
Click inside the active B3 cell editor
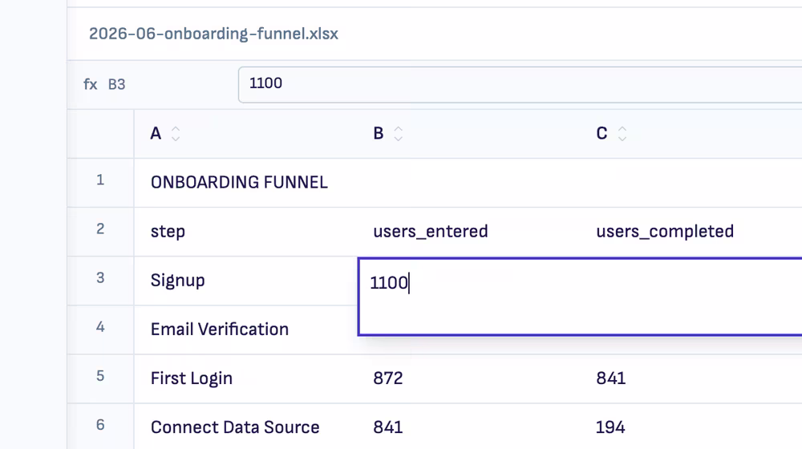(580, 297)
